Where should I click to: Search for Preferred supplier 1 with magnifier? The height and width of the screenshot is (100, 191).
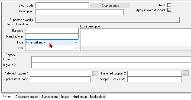coord(95,73)
